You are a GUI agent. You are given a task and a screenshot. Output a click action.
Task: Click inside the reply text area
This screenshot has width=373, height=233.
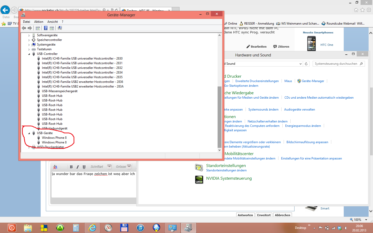point(94,185)
